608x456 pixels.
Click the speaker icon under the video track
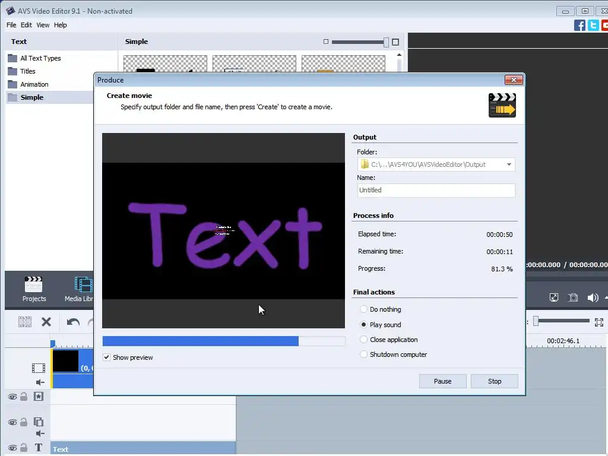pos(40,382)
